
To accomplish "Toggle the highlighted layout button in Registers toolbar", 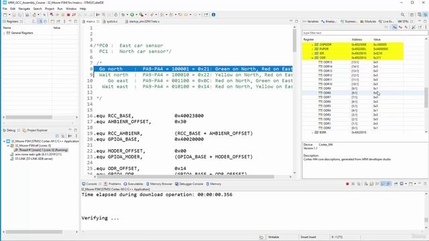I will coord(40,21).
